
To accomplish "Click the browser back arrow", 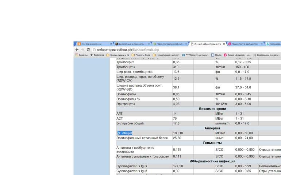I will pyautogui.click(x=77, y=49).
